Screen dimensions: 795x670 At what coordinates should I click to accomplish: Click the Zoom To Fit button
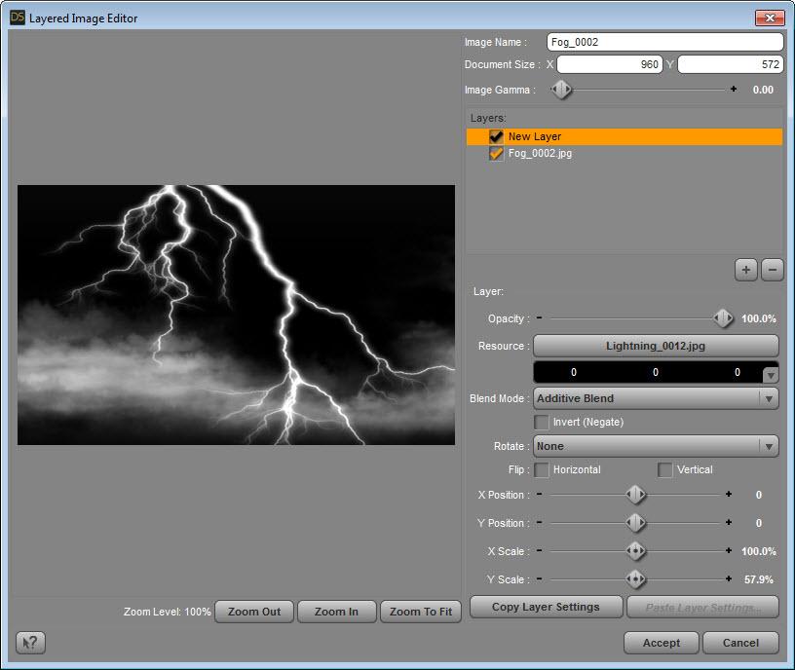(420, 612)
